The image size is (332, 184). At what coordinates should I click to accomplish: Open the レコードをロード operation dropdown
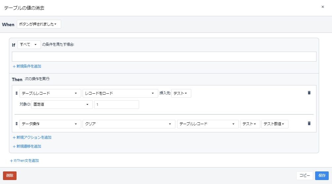click(120, 93)
